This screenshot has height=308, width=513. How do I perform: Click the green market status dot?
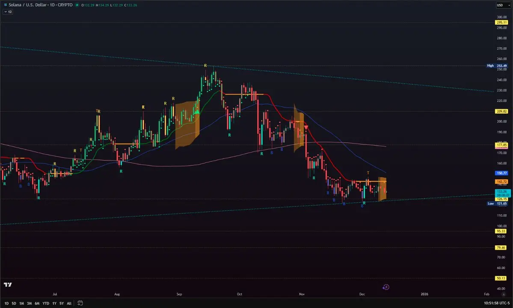pyautogui.click(x=77, y=5)
